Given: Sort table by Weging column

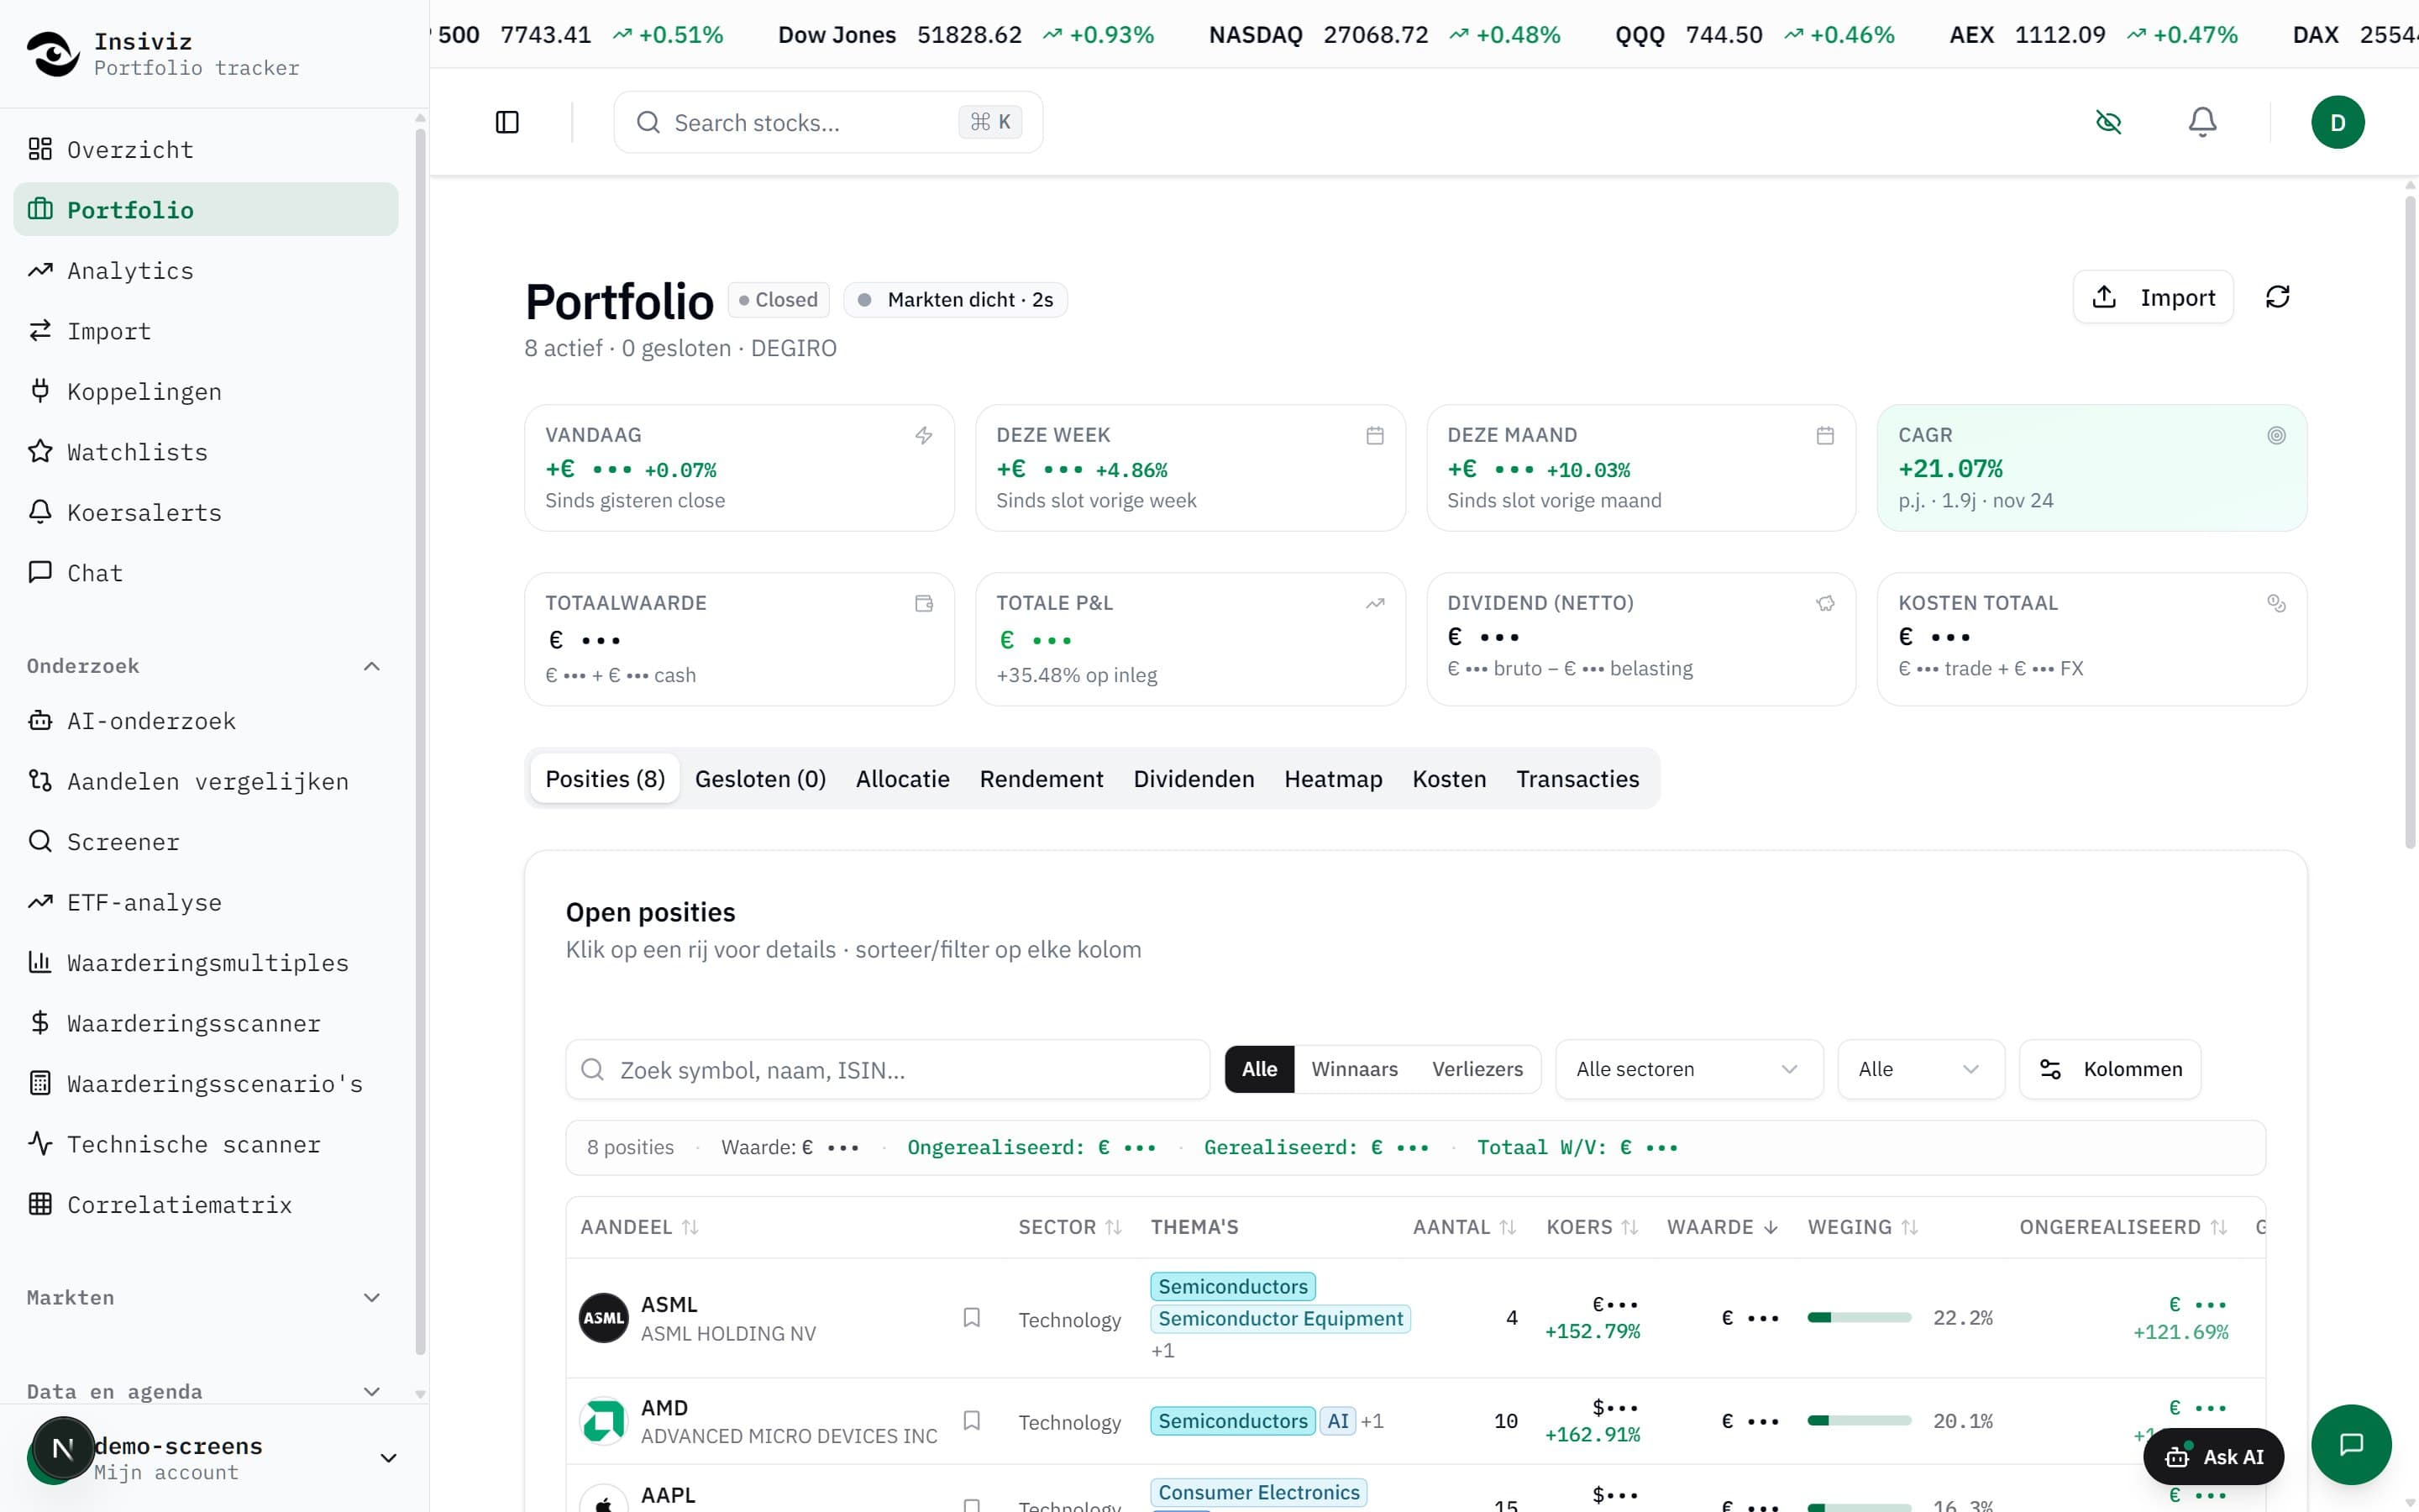Looking at the screenshot, I should (1863, 1227).
